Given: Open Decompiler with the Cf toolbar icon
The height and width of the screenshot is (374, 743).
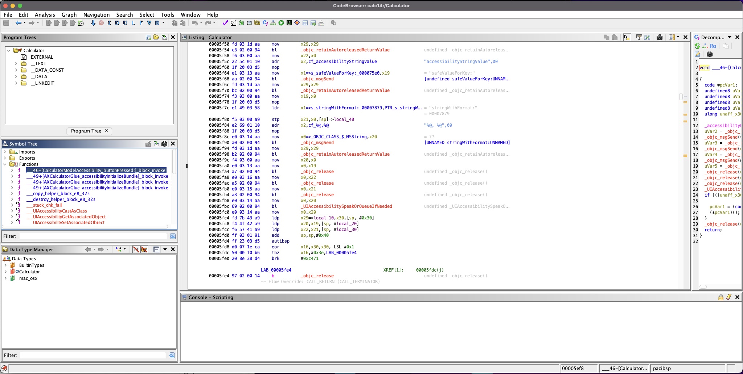Looking at the screenshot, I should tap(265, 23).
